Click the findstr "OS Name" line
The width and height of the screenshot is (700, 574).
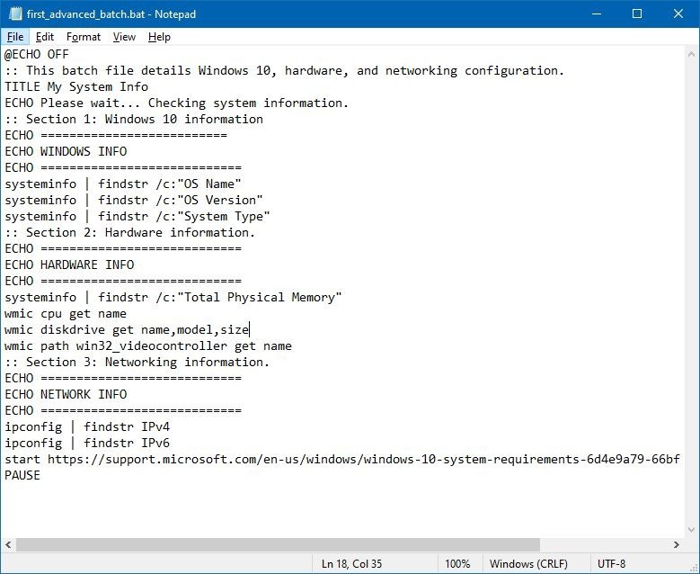tap(123, 184)
